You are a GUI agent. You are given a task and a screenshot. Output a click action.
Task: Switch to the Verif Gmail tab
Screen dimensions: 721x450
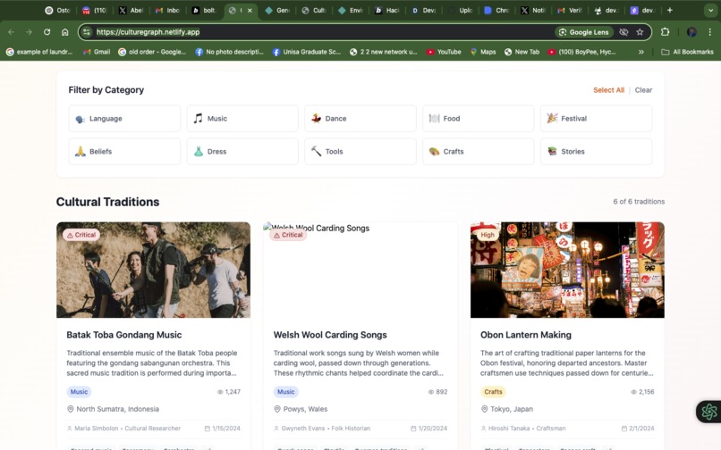point(570,10)
